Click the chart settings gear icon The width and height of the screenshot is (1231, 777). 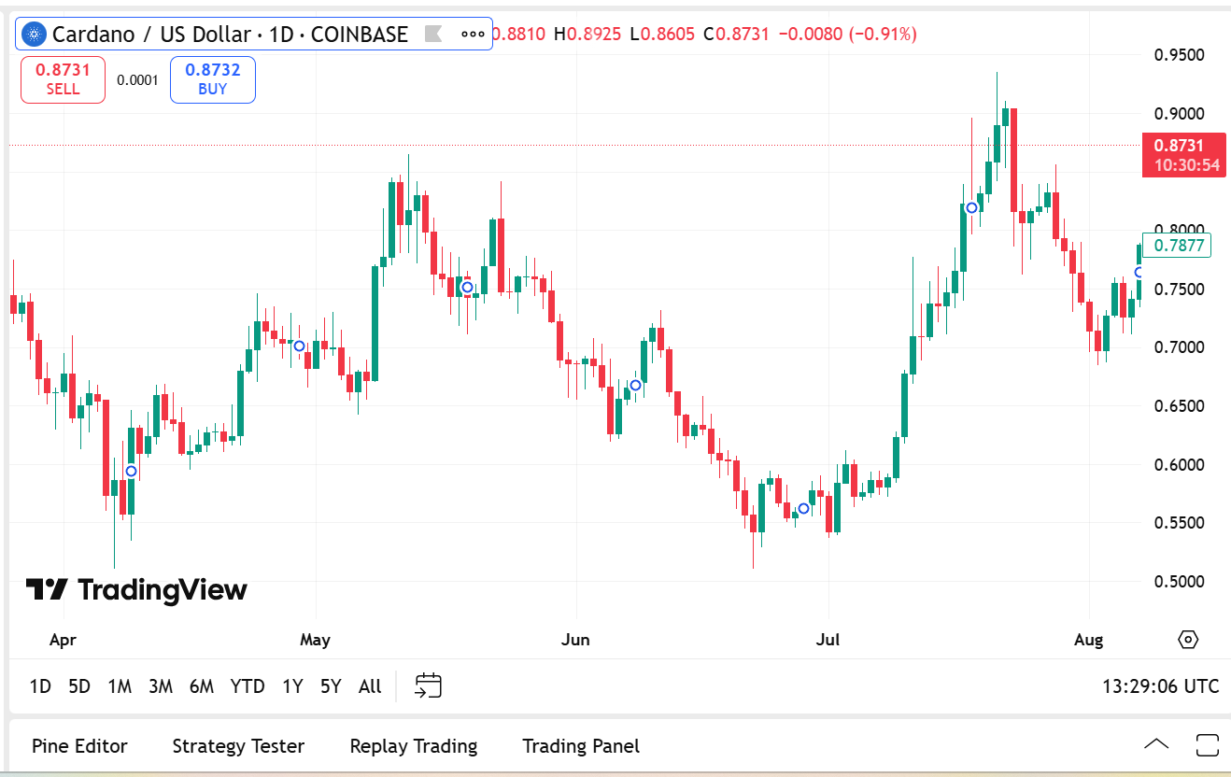pos(1188,640)
